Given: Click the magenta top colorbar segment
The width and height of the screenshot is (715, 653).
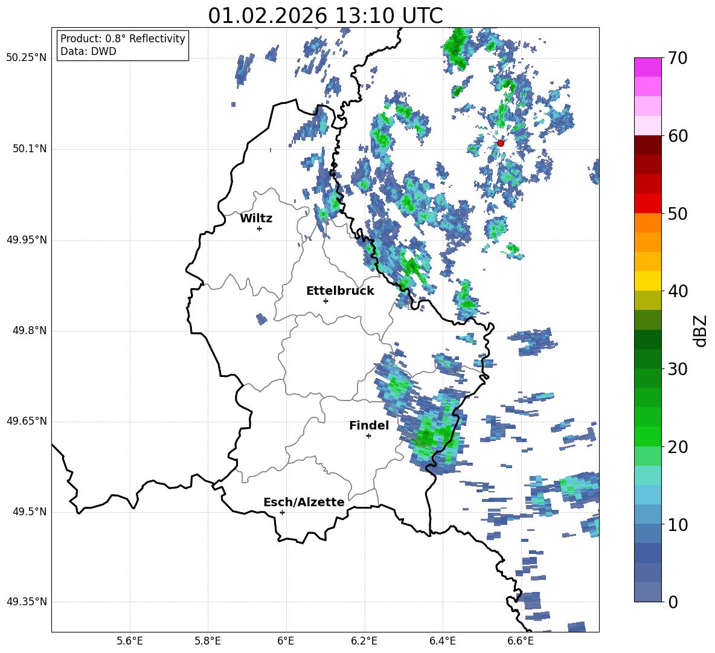Looking at the screenshot, I should [648, 67].
